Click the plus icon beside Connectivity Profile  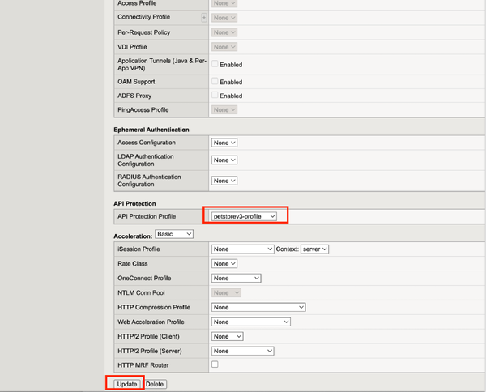(x=204, y=18)
